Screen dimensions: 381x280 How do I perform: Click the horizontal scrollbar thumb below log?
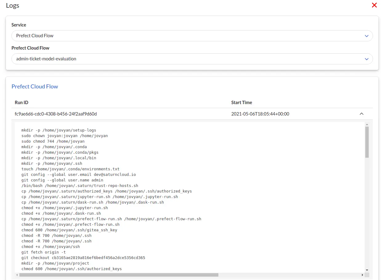coord(119,275)
